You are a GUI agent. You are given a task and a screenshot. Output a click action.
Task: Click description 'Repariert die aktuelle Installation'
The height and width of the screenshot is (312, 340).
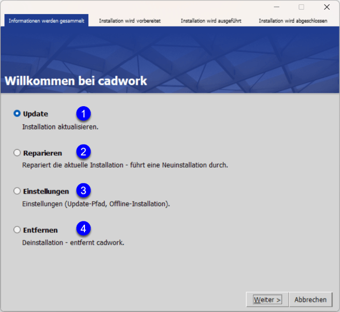73,165
